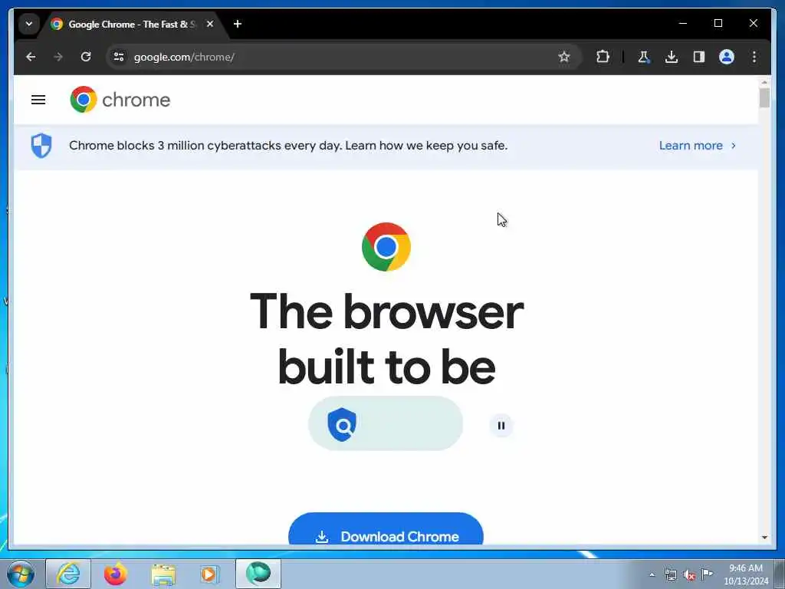The width and height of the screenshot is (785, 589).
Task: Open a new tab with plus button
Action: click(x=238, y=24)
